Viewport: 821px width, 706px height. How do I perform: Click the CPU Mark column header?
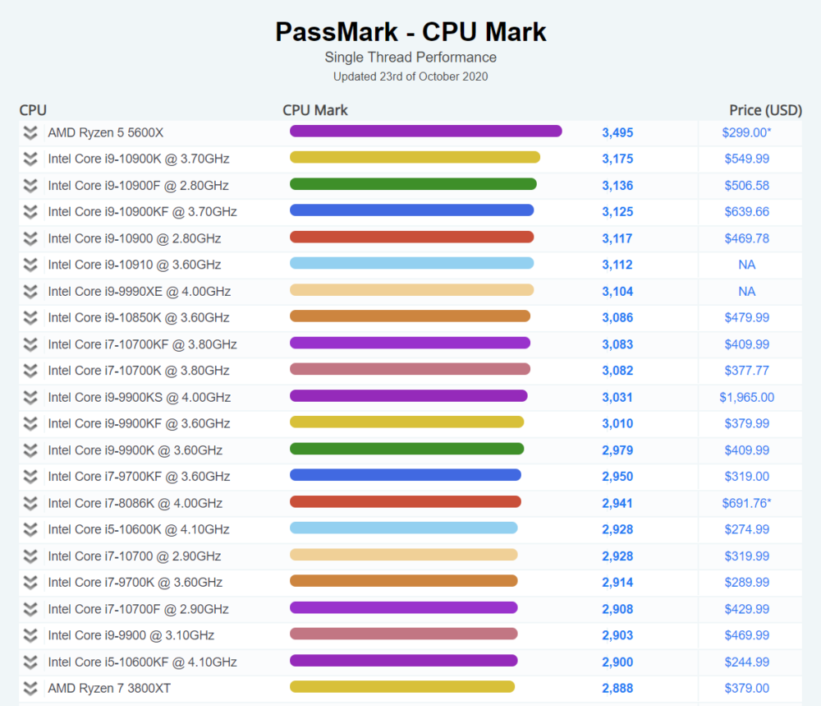(315, 110)
